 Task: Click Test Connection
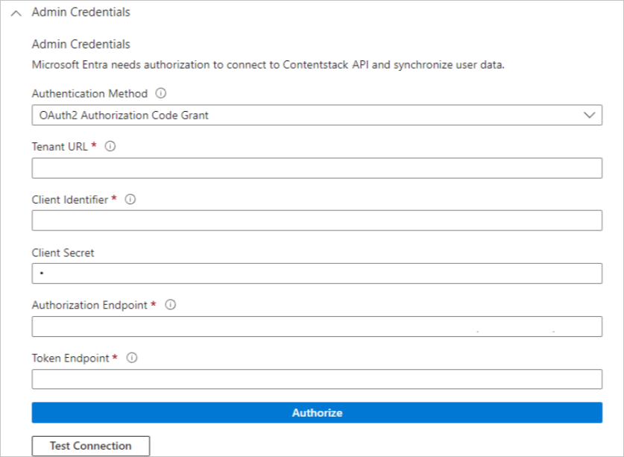click(90, 445)
